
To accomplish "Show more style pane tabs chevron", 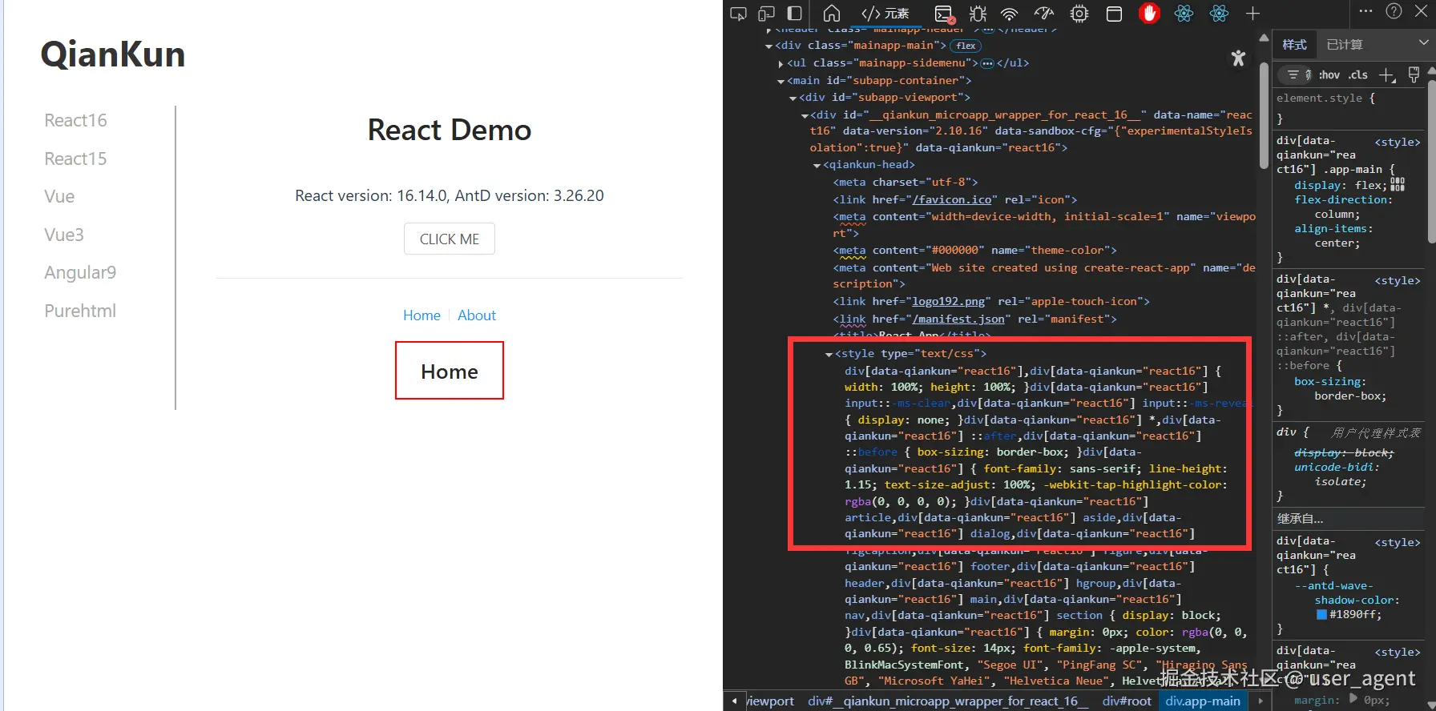I will pos(1423,43).
